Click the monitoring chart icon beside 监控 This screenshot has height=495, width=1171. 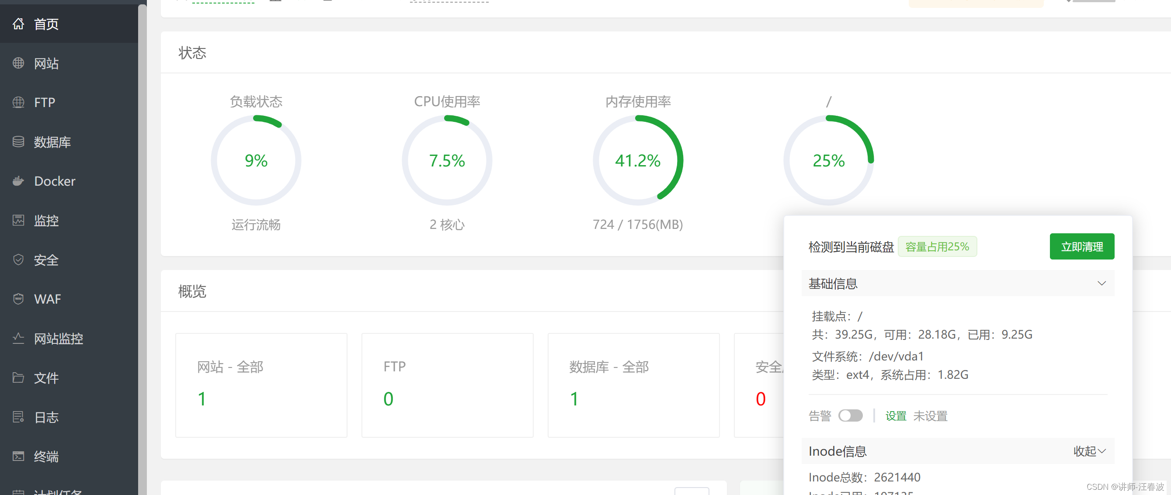[18, 221]
